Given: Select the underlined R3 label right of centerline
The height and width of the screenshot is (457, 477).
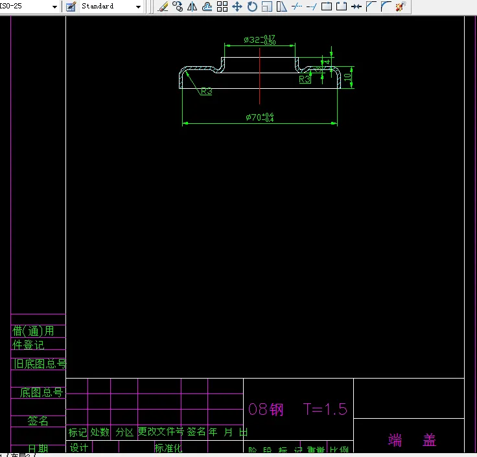Looking at the screenshot, I should 305,80.
